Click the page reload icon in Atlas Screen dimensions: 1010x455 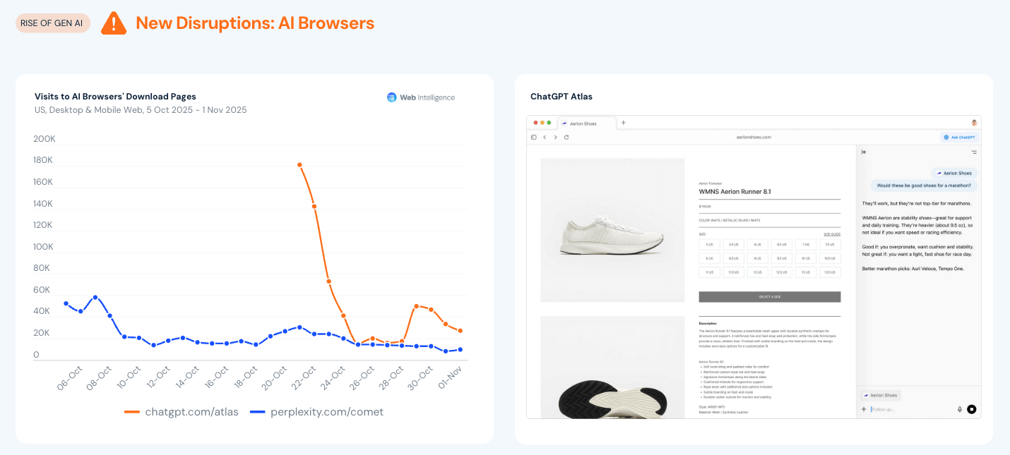click(566, 137)
